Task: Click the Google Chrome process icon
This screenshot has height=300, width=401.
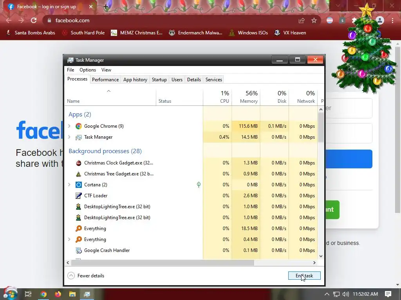Action: 78,126
